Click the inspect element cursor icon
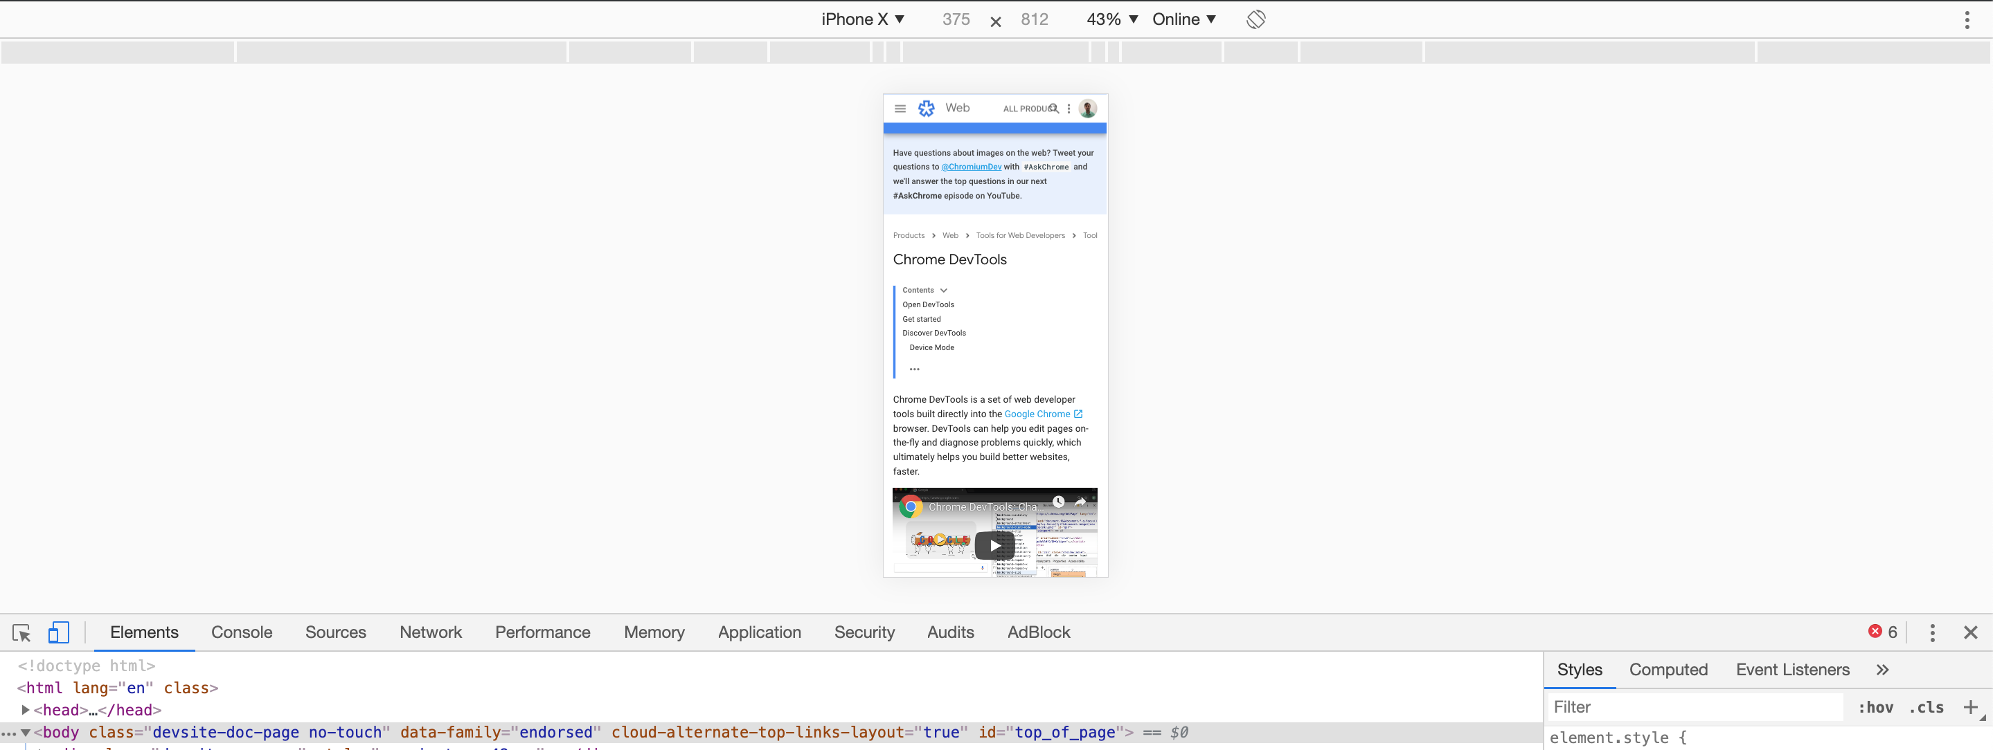This screenshot has width=1993, height=750. pyautogui.click(x=21, y=632)
